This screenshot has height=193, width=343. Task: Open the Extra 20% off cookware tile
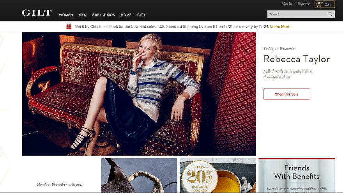pos(217,175)
